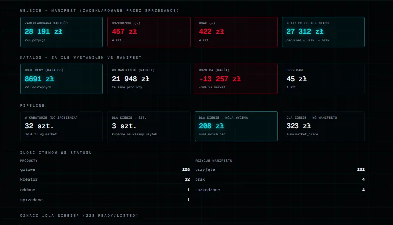393x225 pixels.
Task: Open the Różnica (marża) -13 257 zł card
Action: pos(236,79)
